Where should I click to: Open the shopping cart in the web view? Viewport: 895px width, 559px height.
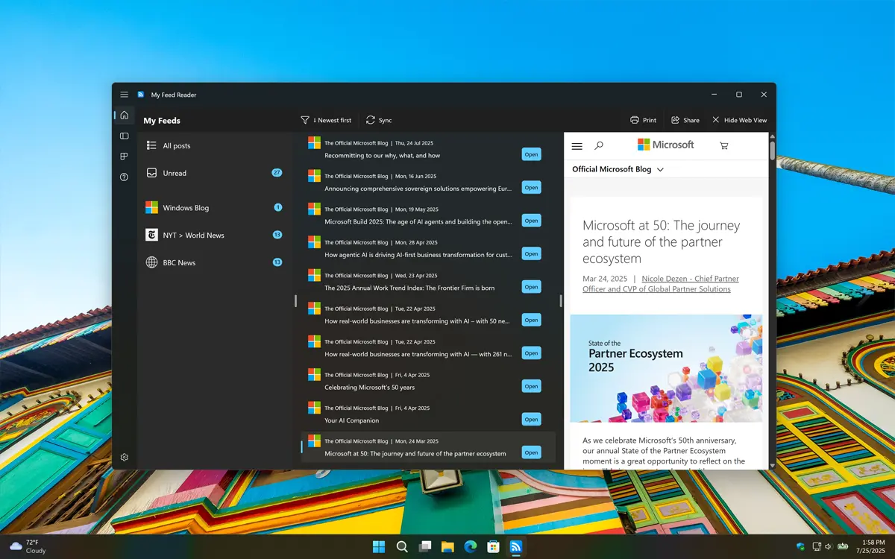pyautogui.click(x=723, y=146)
